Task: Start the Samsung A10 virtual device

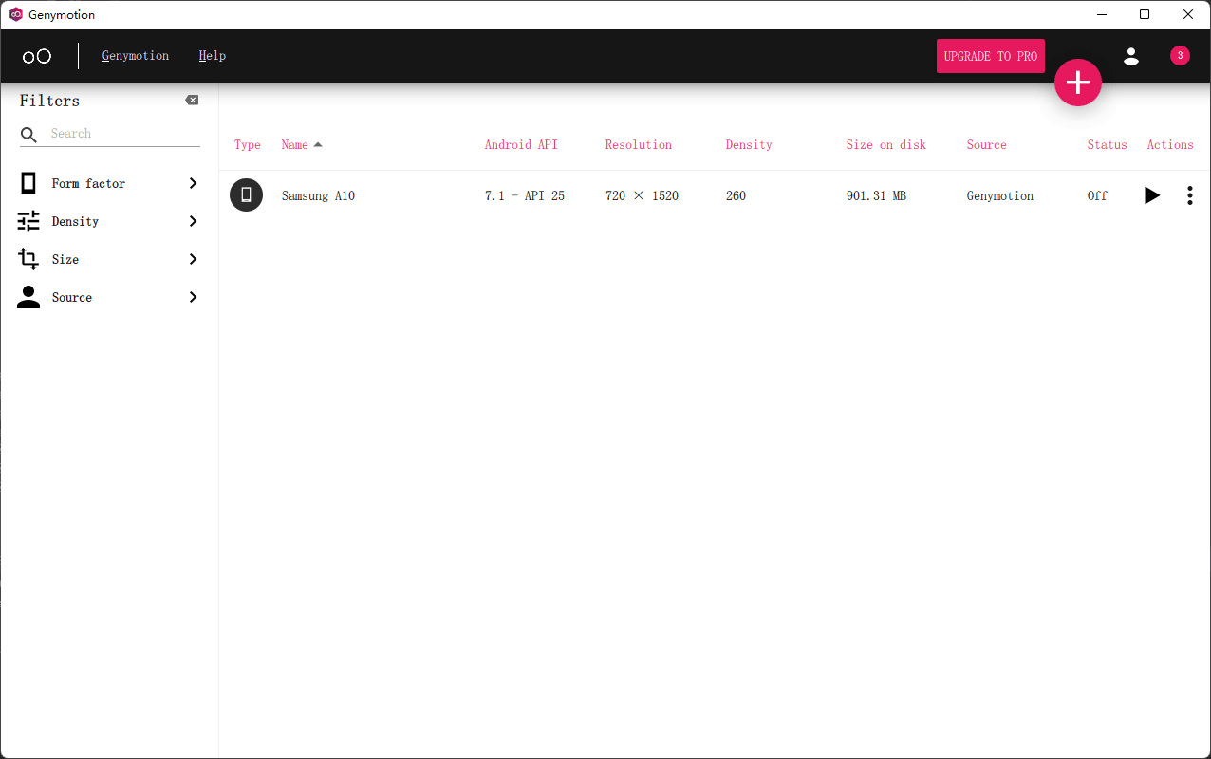Action: pyautogui.click(x=1151, y=195)
